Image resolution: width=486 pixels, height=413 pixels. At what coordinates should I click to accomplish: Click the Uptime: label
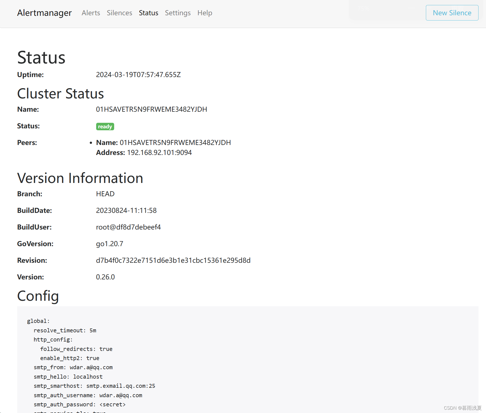click(30, 75)
